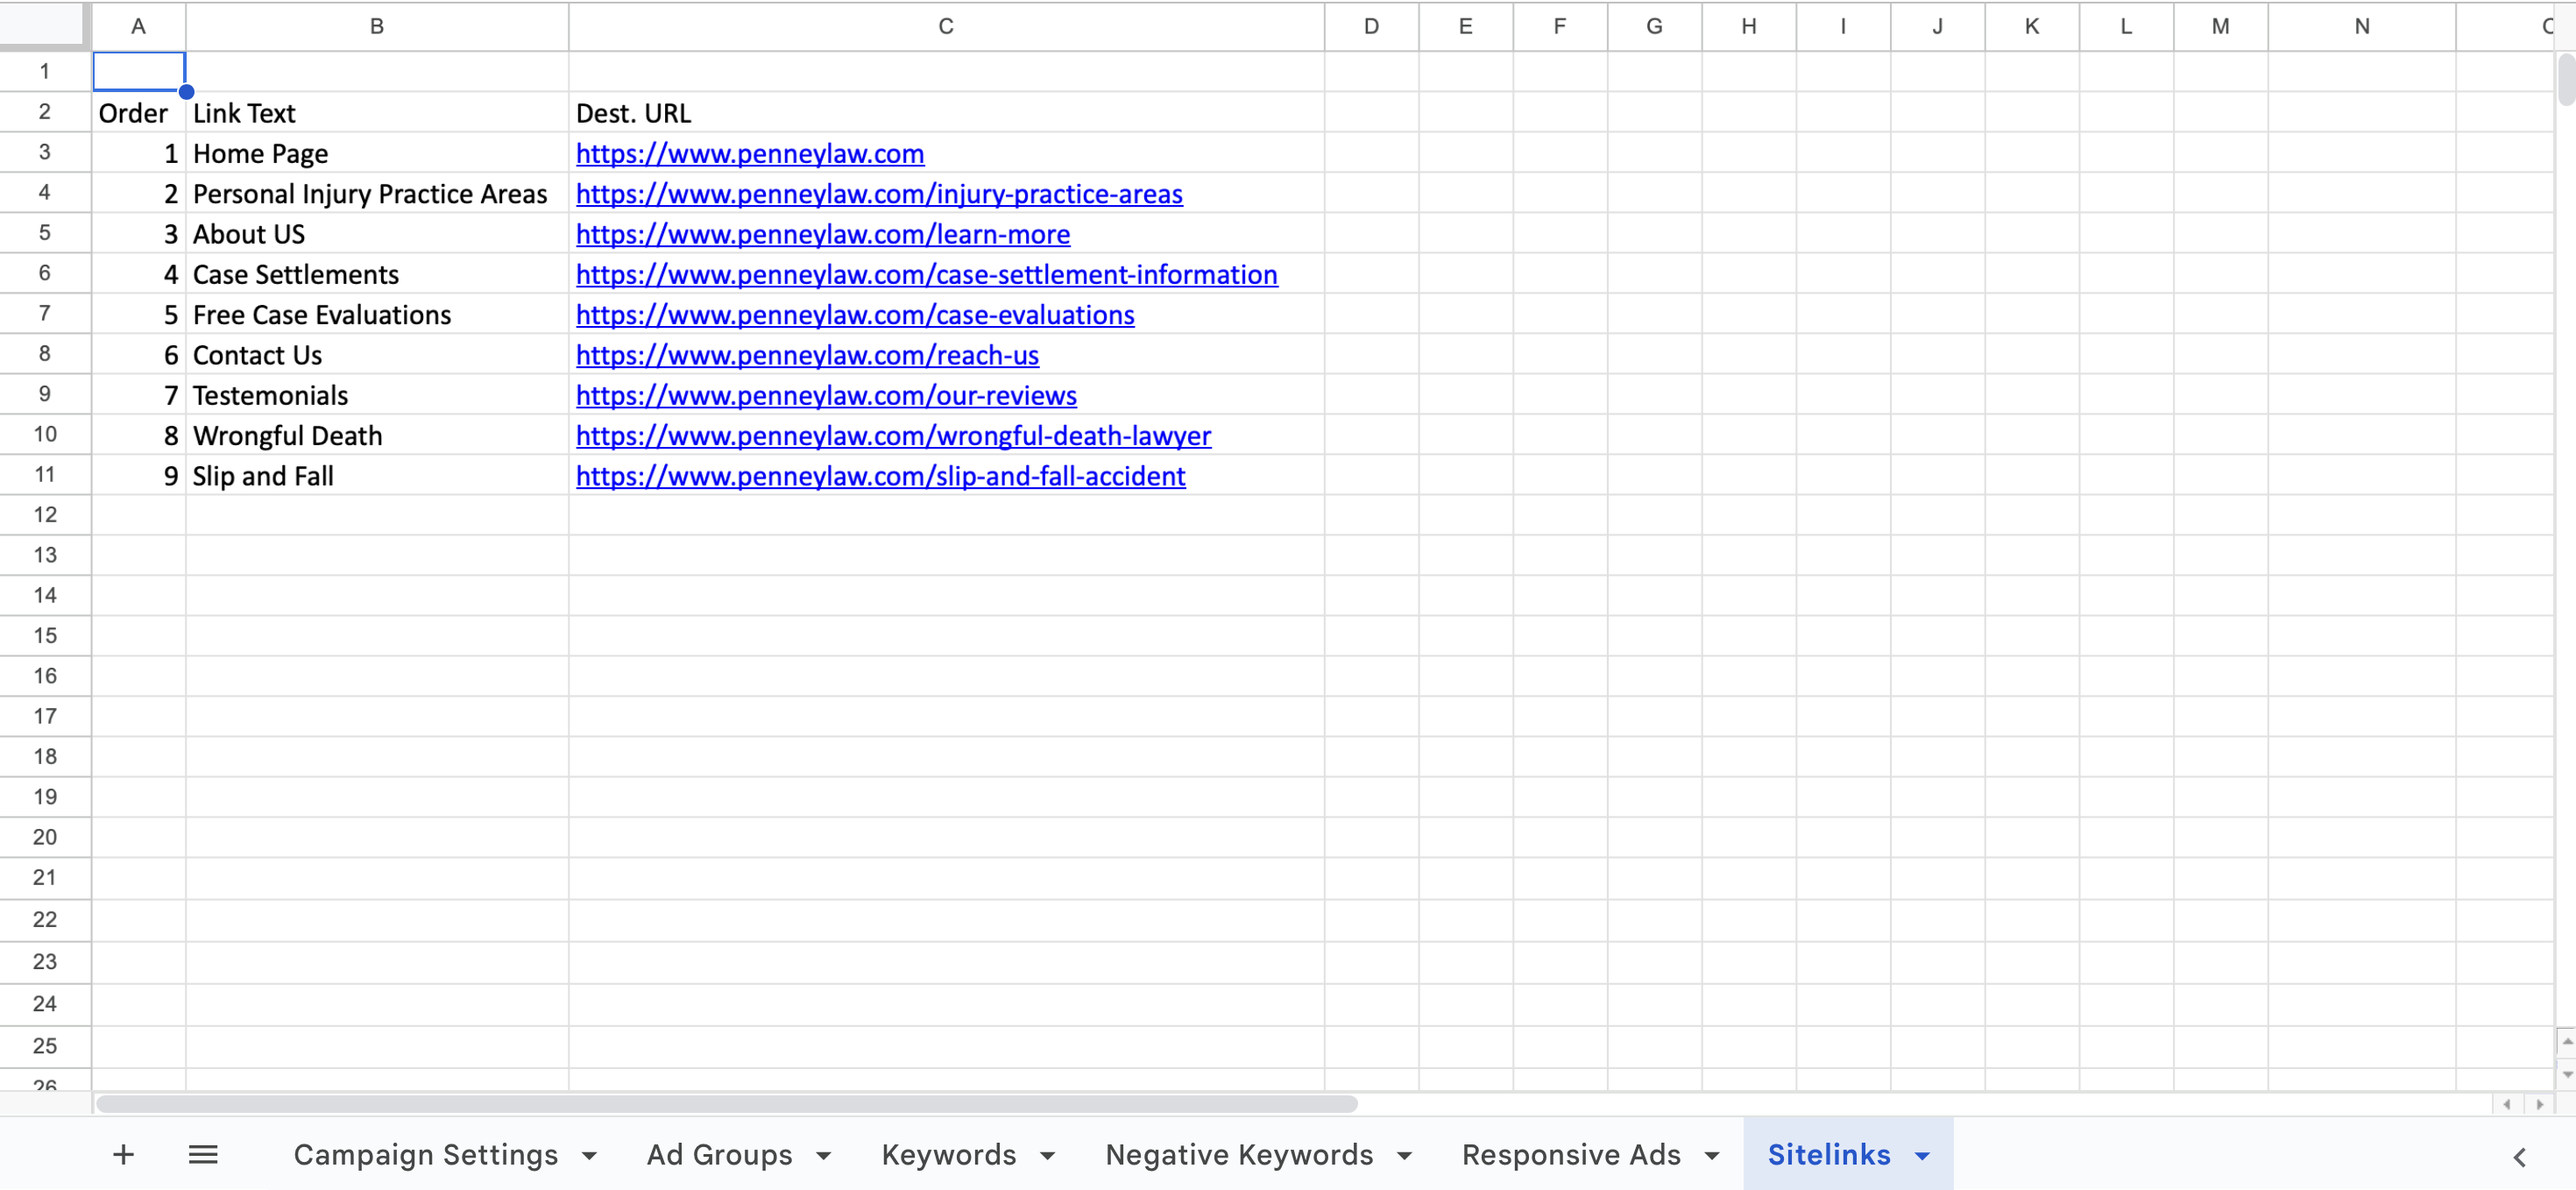Image resolution: width=2576 pixels, height=1190 pixels.
Task: Click the Wrongful Death URL link
Action: [x=894, y=436]
